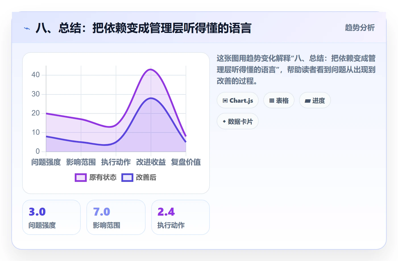Click the y-axis value 40

[x=36, y=75]
